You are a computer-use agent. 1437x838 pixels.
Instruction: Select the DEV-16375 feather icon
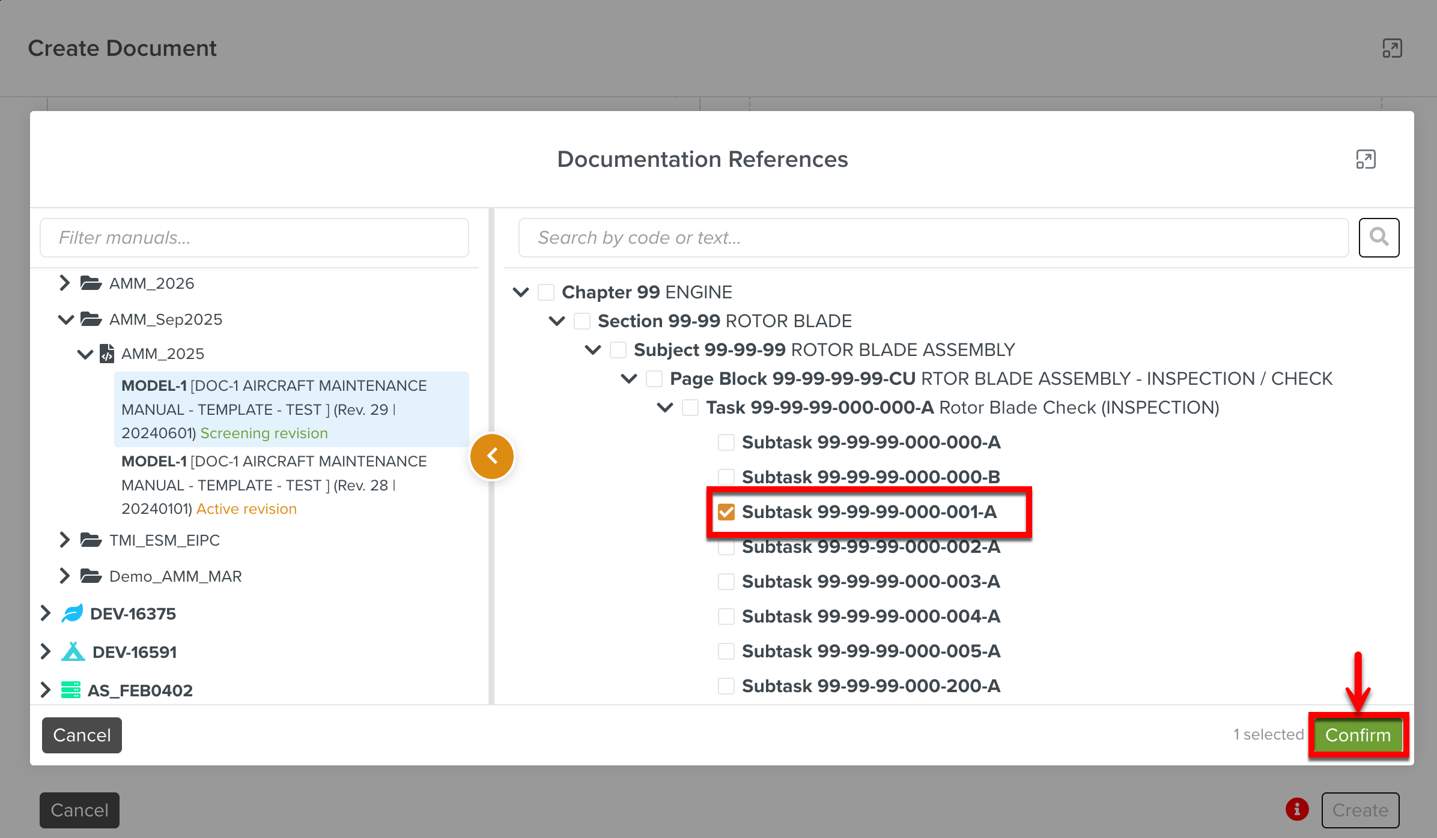(72, 613)
